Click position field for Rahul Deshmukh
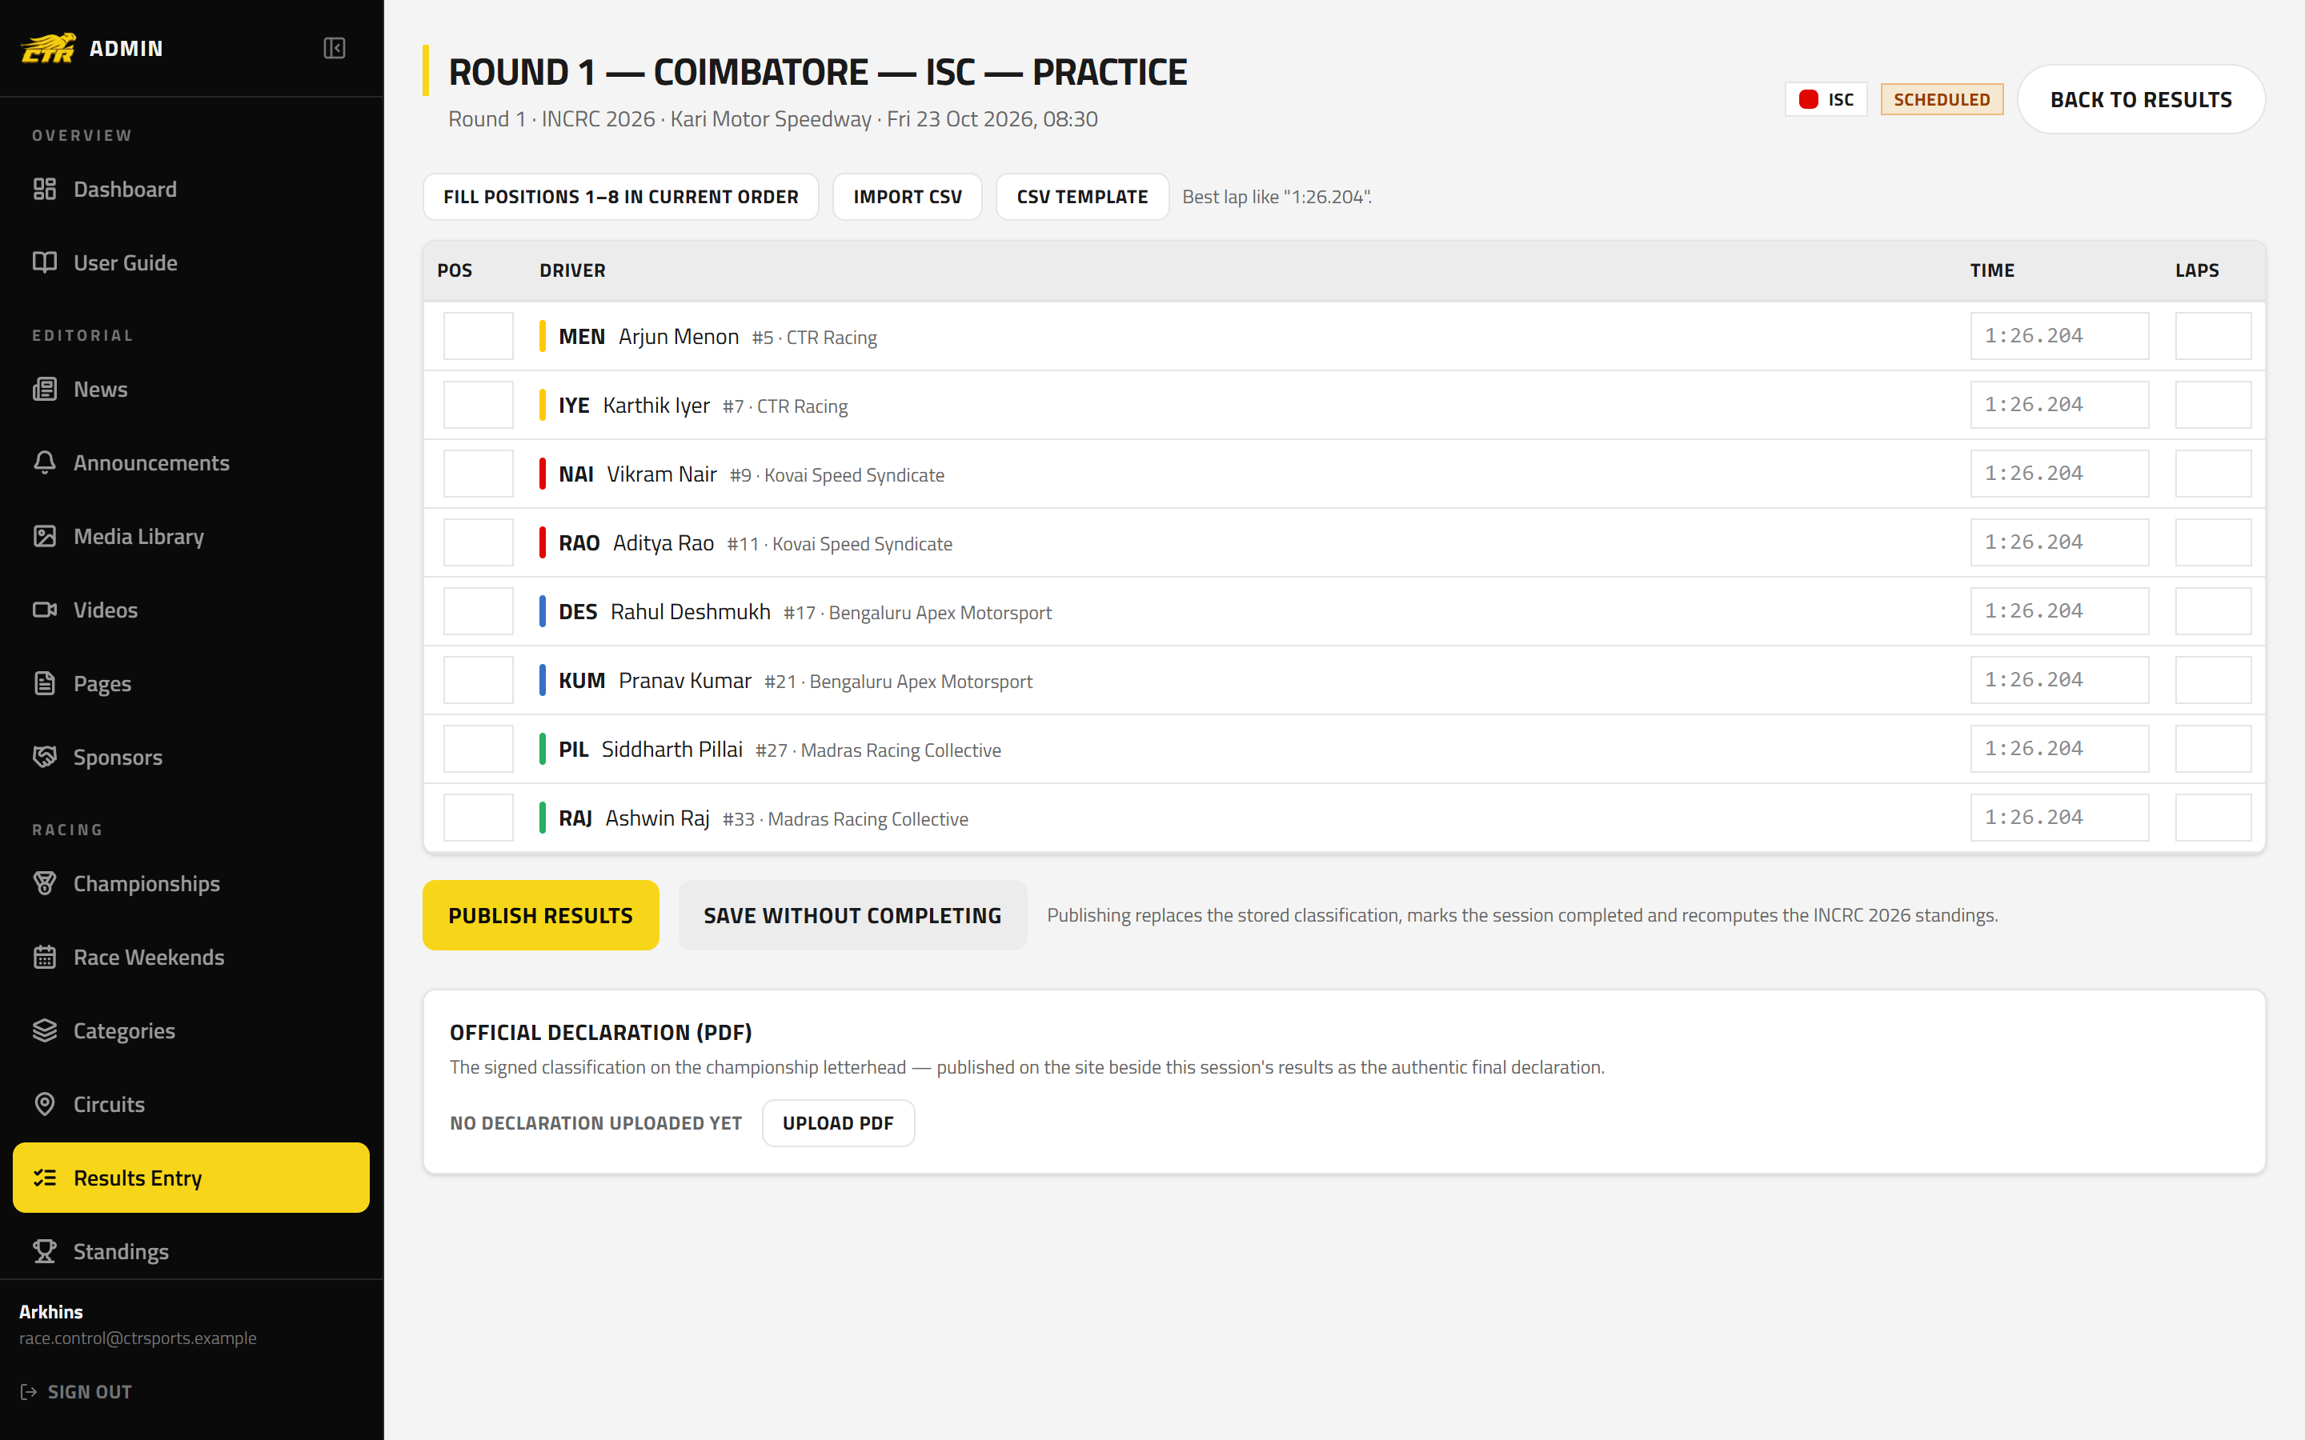The width and height of the screenshot is (2305, 1440). point(478,610)
